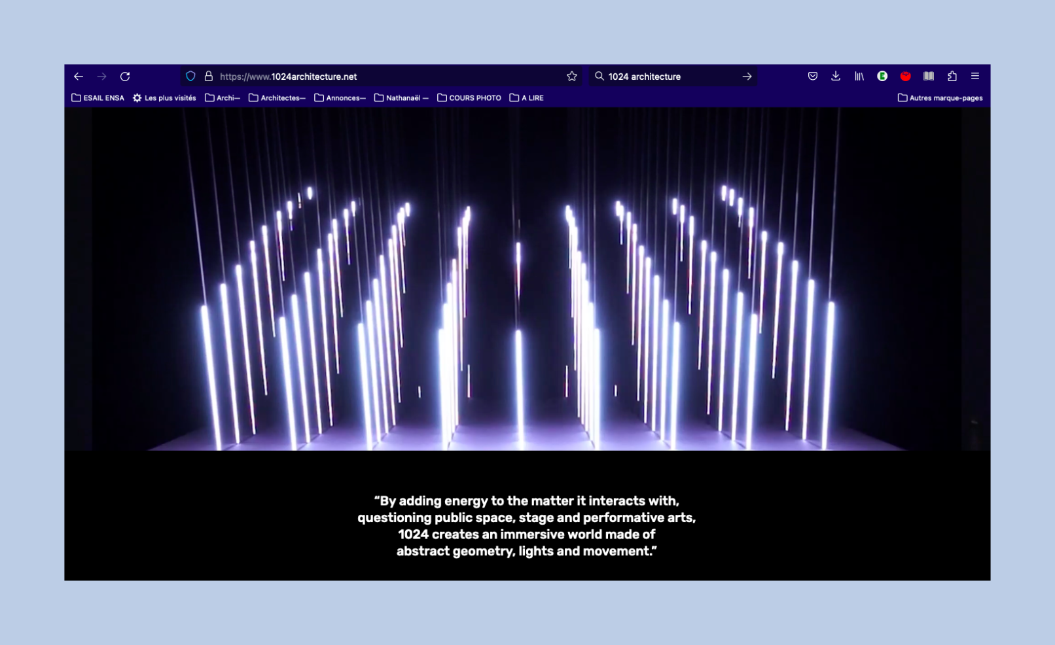
Task: Open the Autres marque-pages folder
Action: pos(940,98)
